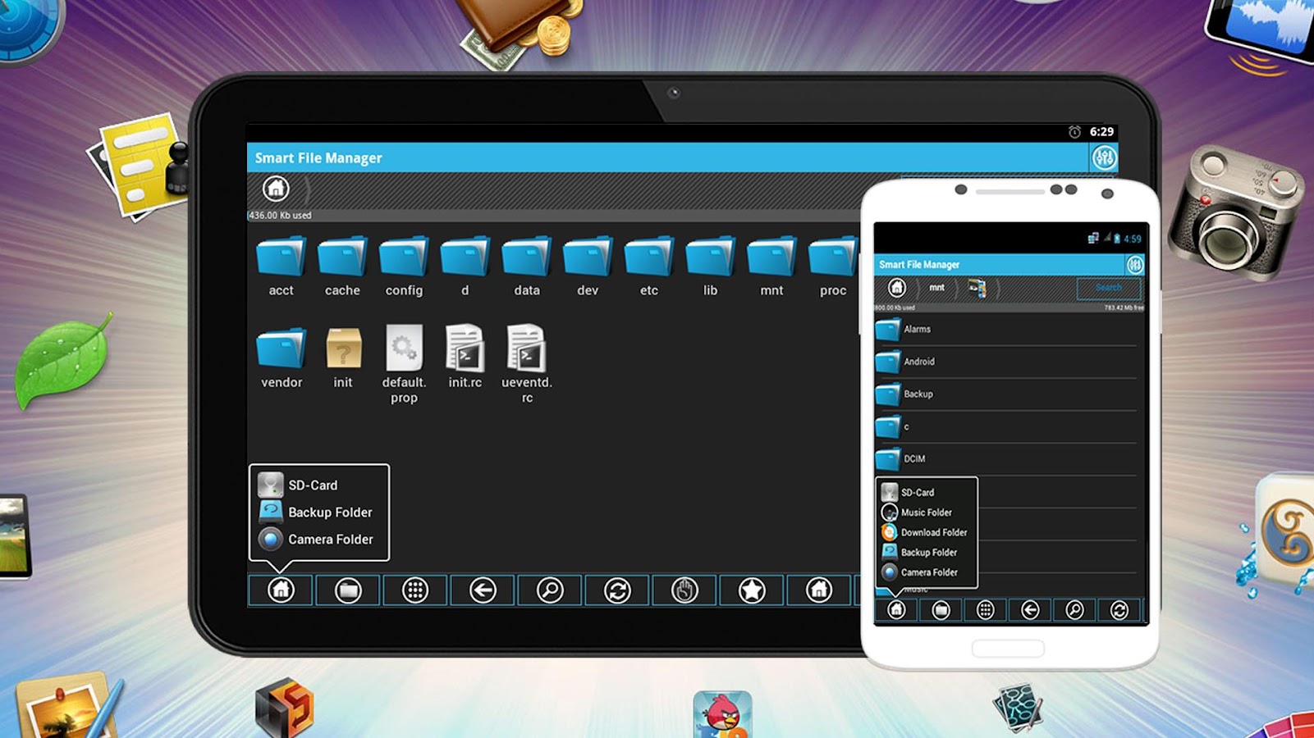Screen dimensions: 1314x738
Task: Tap the SD card breadcrumb icon on the phone
Action: click(977, 288)
